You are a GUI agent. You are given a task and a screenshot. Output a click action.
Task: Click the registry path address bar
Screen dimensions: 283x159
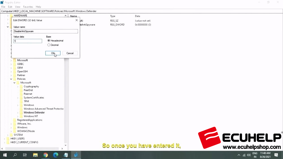[x=141, y=11]
